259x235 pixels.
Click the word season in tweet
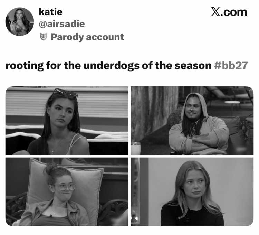pos(193,66)
